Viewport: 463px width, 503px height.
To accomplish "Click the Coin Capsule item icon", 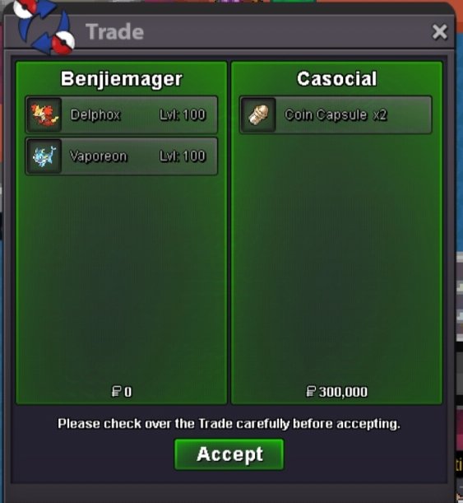I will (258, 115).
